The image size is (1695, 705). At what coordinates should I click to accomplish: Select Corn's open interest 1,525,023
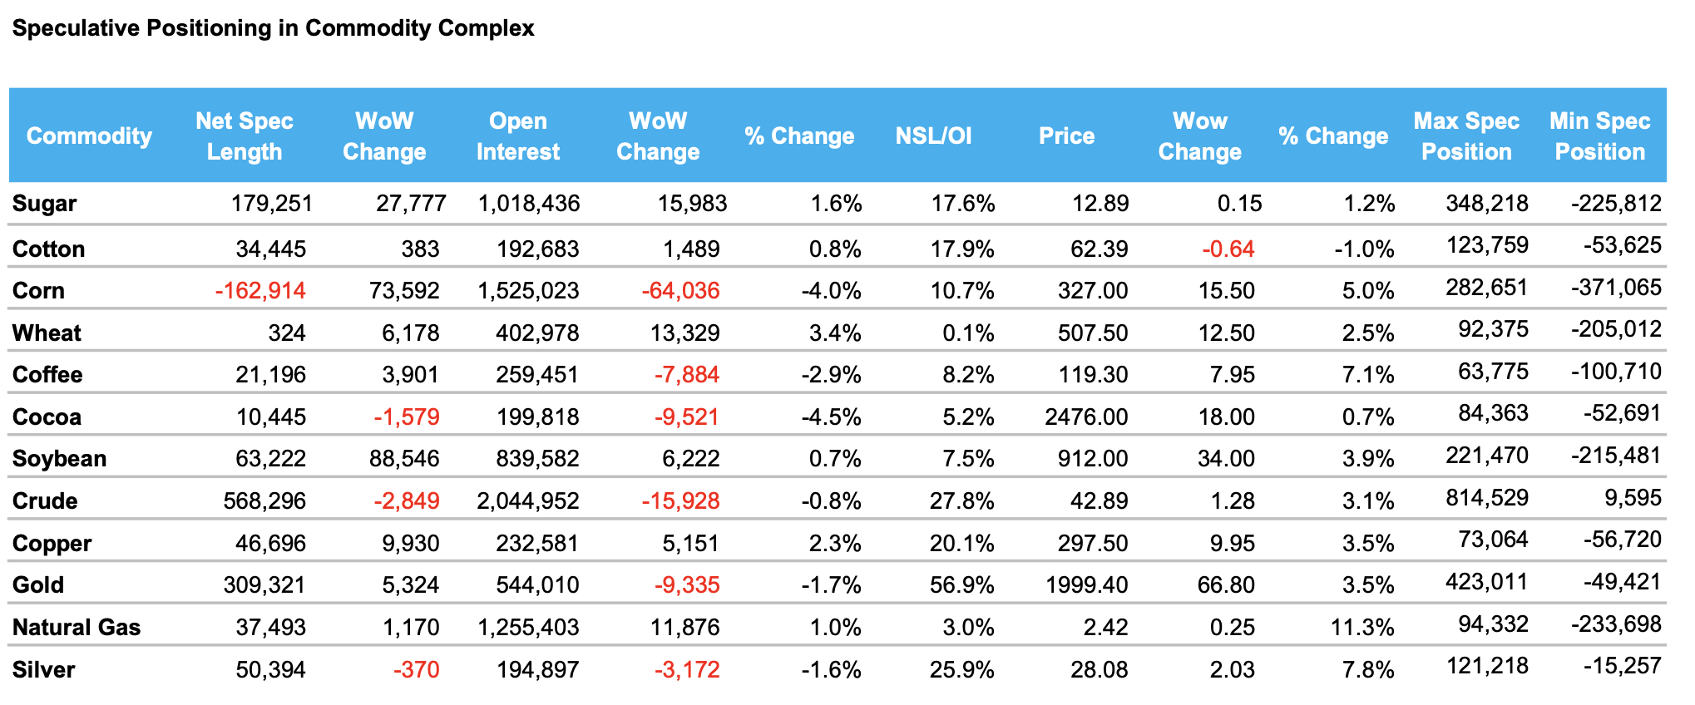[528, 291]
